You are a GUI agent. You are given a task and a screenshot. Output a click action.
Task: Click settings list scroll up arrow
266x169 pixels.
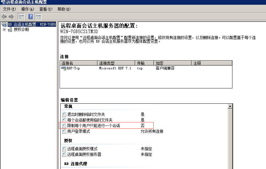tap(230, 106)
